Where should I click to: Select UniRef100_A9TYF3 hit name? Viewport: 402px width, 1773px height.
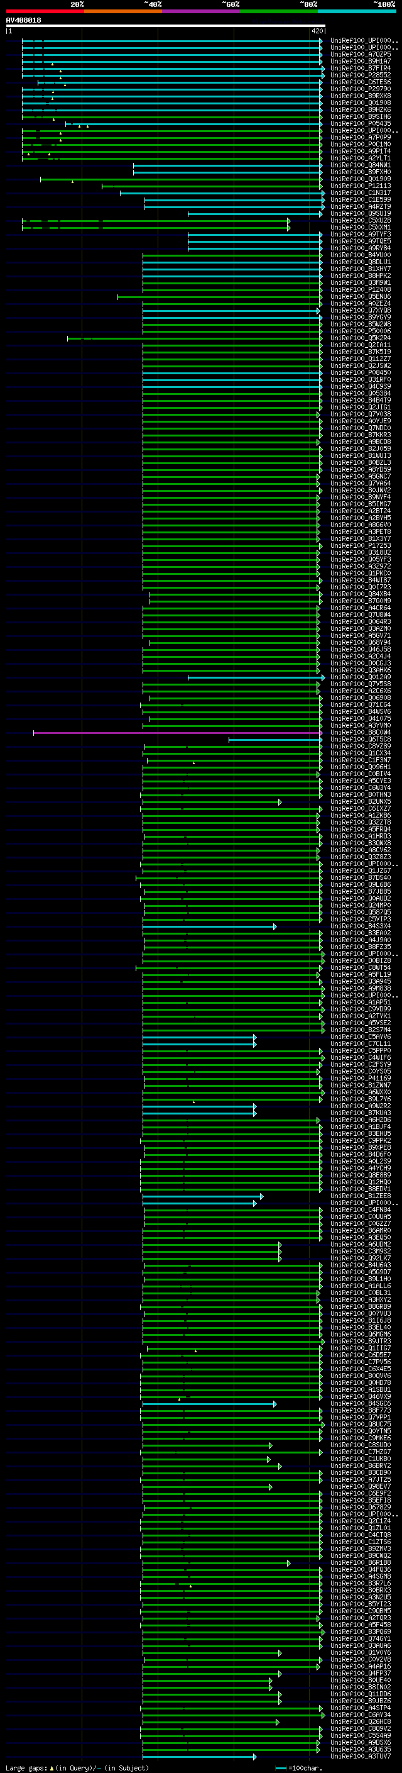coord(360,235)
